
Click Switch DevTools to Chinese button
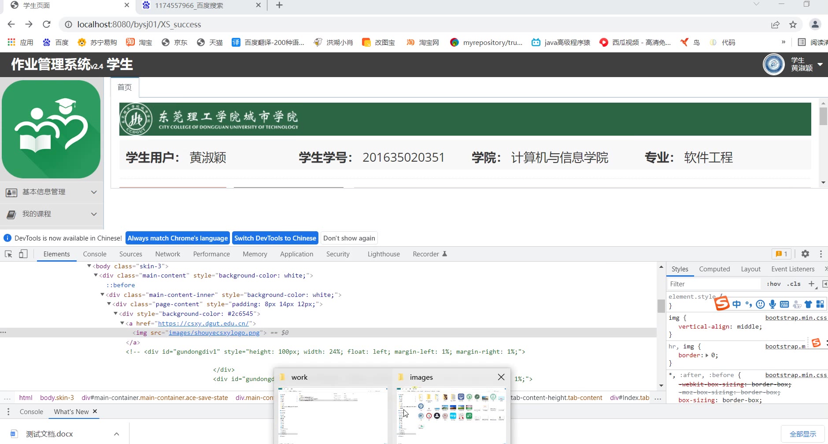click(x=275, y=238)
